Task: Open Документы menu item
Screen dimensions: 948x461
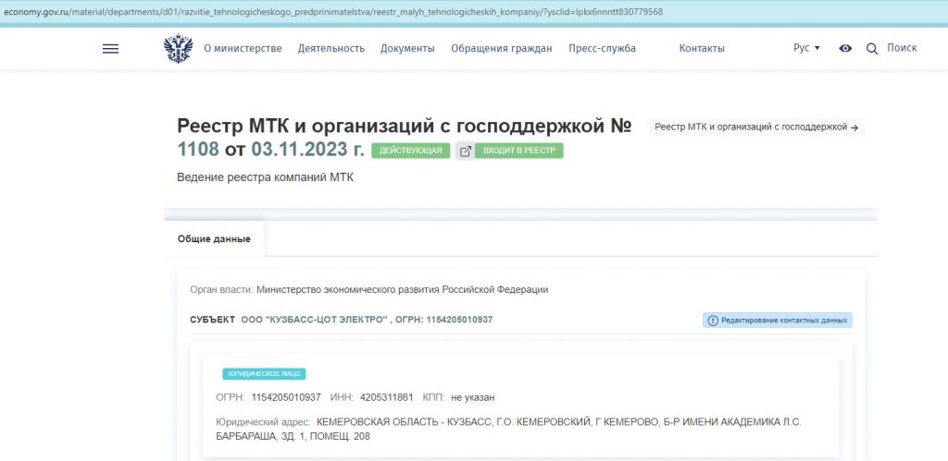Action: 407,49
